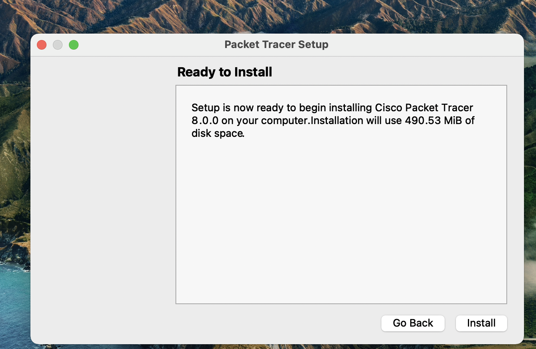Click the 8.0.0 version number text
Image resolution: width=536 pixels, height=349 pixels.
tap(205, 120)
